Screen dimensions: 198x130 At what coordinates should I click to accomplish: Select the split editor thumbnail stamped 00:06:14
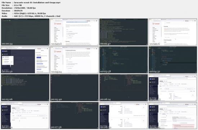[x=123, y=88]
